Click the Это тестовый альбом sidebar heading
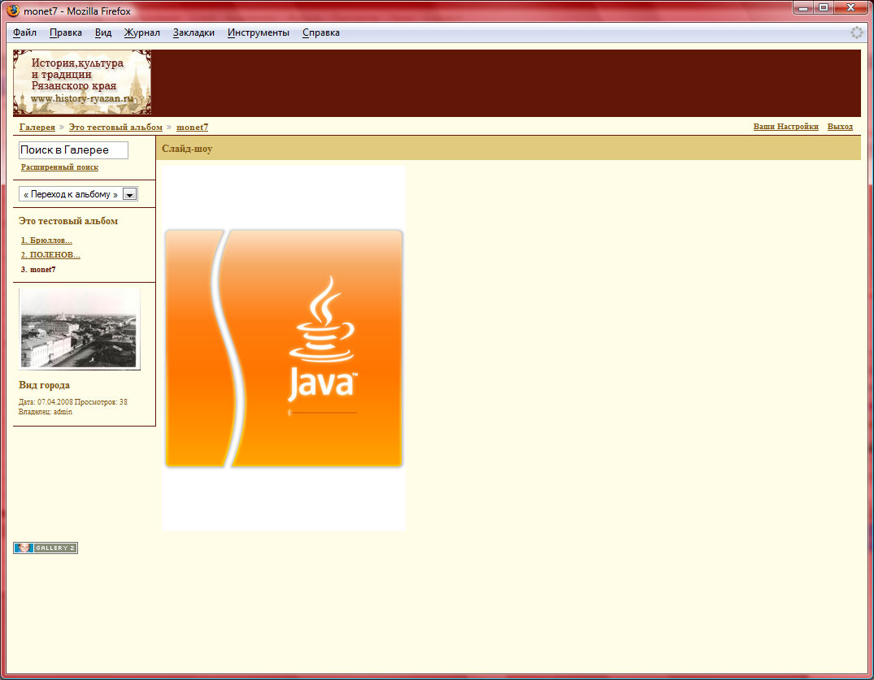874x680 pixels. pyautogui.click(x=68, y=220)
